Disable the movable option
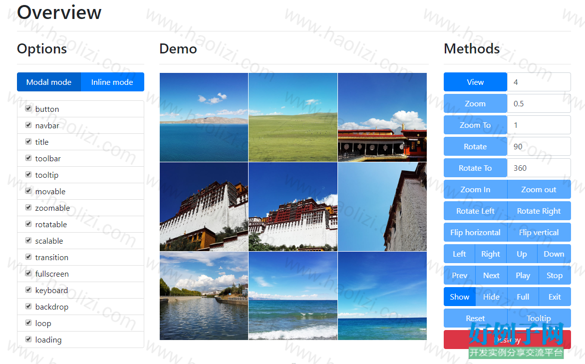Viewport: 585px width, 364px height. (x=28, y=191)
